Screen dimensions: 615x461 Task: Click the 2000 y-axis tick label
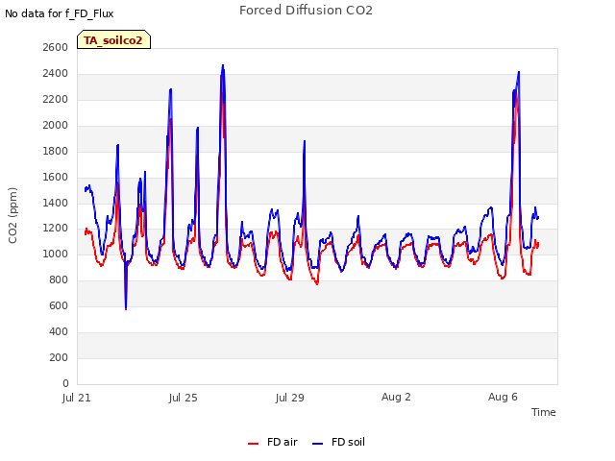(56, 126)
